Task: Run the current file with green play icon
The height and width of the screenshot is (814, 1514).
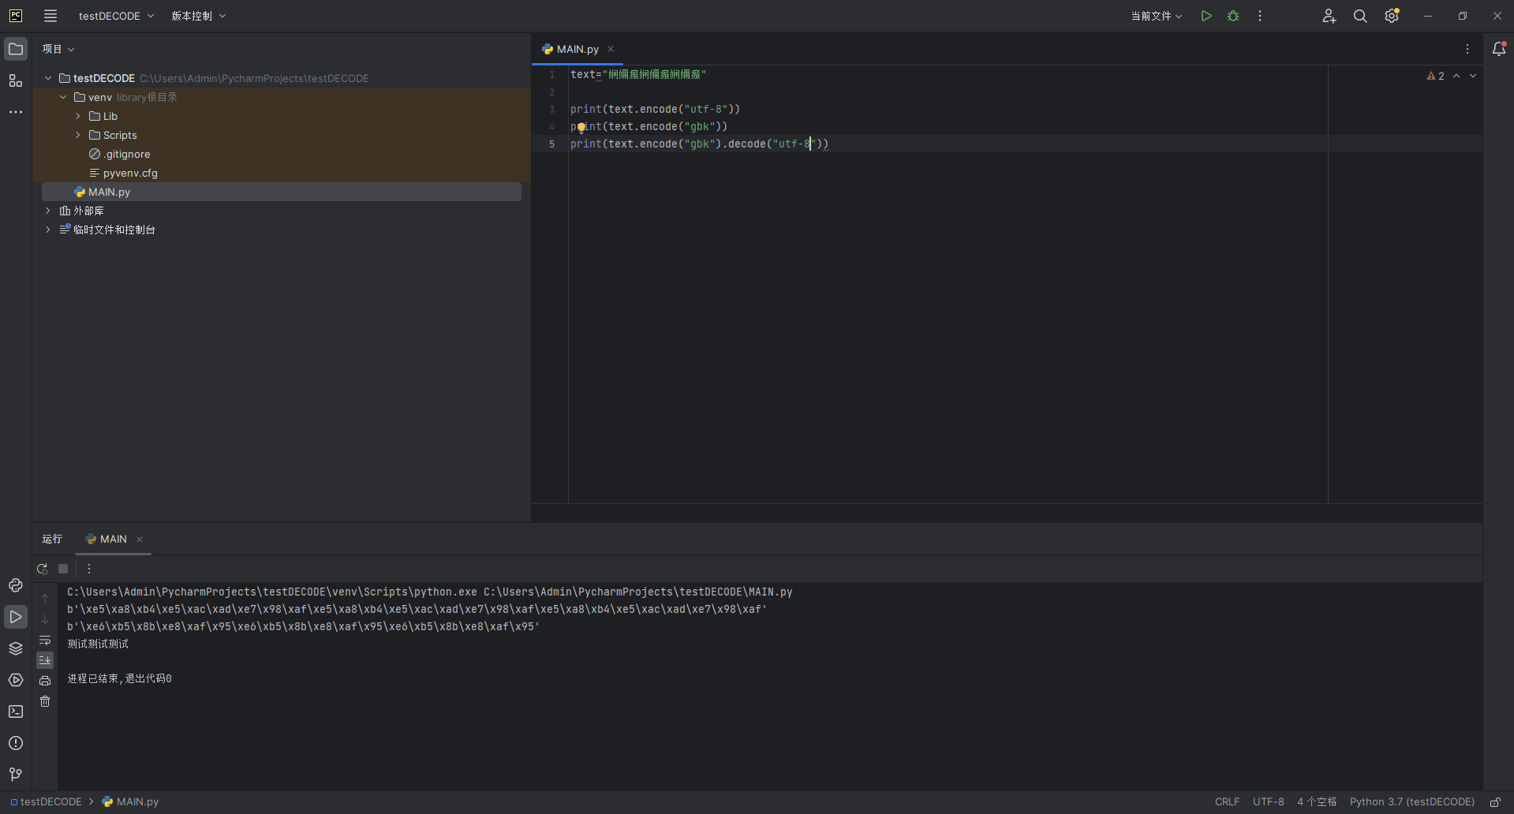Action: [1206, 16]
